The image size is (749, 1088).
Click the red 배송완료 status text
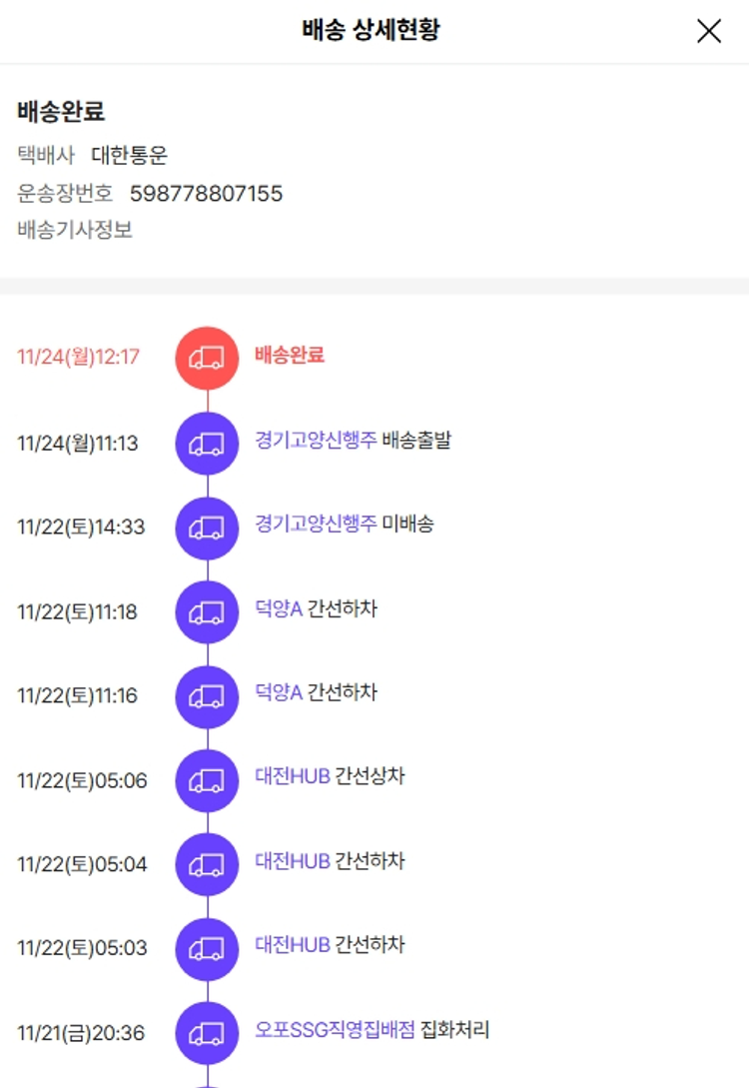click(x=290, y=355)
